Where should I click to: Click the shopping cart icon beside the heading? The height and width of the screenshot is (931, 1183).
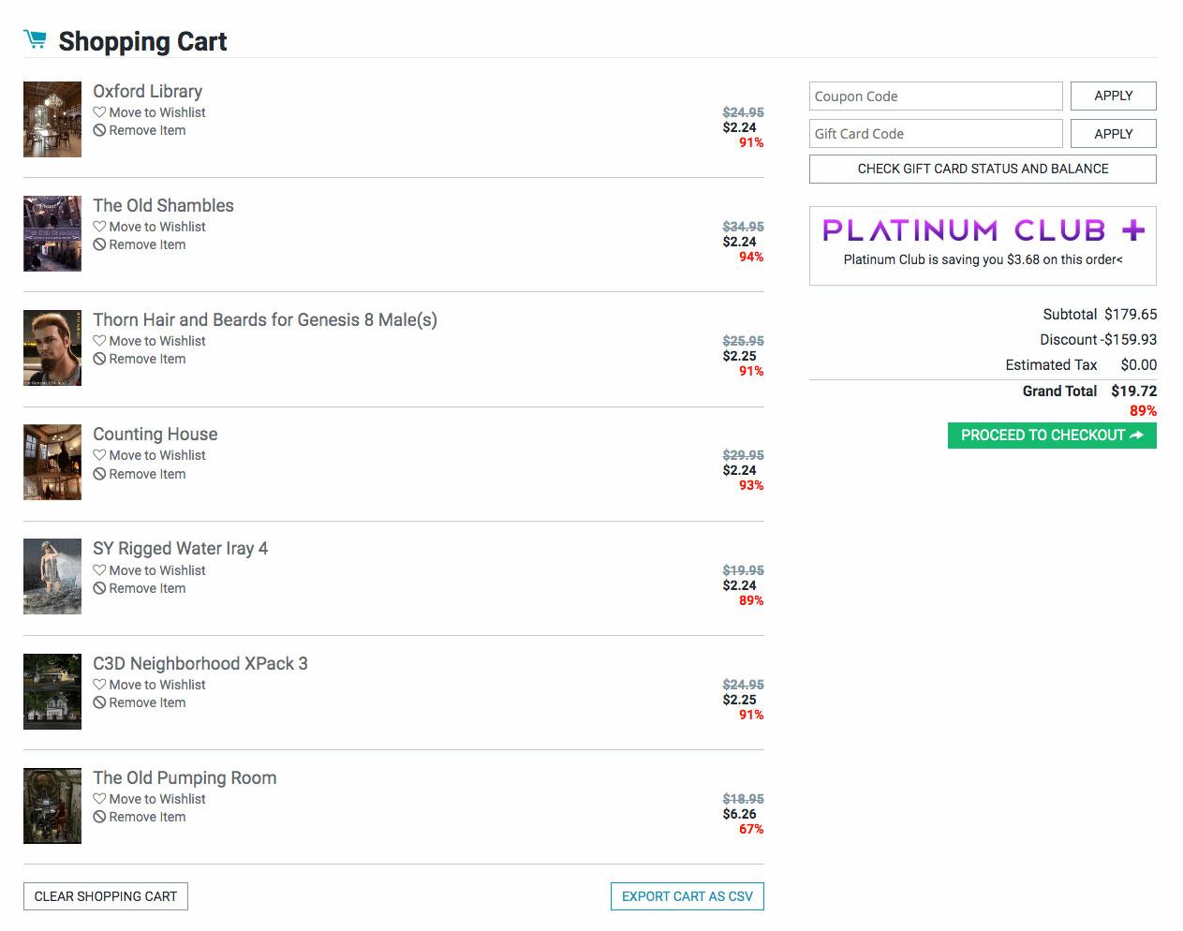pyautogui.click(x=35, y=39)
